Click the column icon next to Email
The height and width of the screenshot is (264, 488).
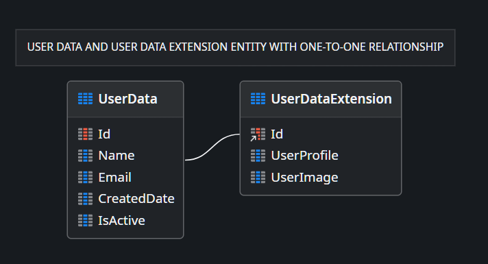(x=85, y=177)
